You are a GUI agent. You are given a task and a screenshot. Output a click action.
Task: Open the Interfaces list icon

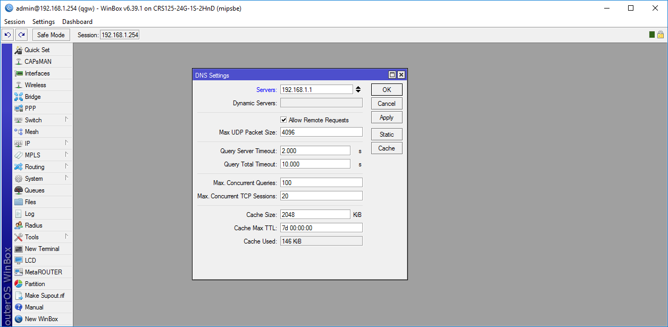(x=19, y=73)
